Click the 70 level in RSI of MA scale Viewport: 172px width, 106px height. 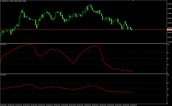click(x=168, y=53)
